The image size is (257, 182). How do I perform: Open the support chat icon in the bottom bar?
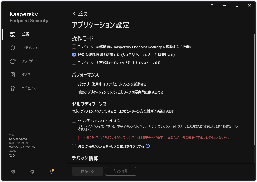(x=32, y=172)
